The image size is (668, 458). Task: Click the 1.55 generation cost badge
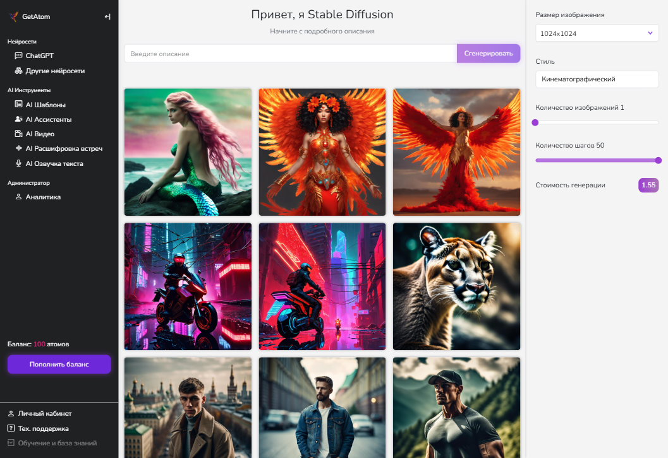click(x=648, y=185)
